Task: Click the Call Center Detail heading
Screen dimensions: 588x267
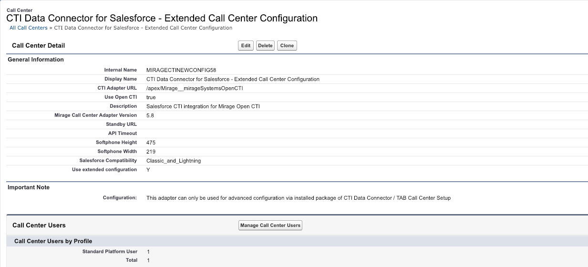Action: [x=38, y=46]
